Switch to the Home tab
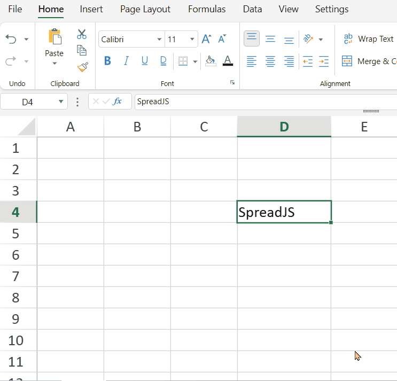 pyautogui.click(x=51, y=9)
